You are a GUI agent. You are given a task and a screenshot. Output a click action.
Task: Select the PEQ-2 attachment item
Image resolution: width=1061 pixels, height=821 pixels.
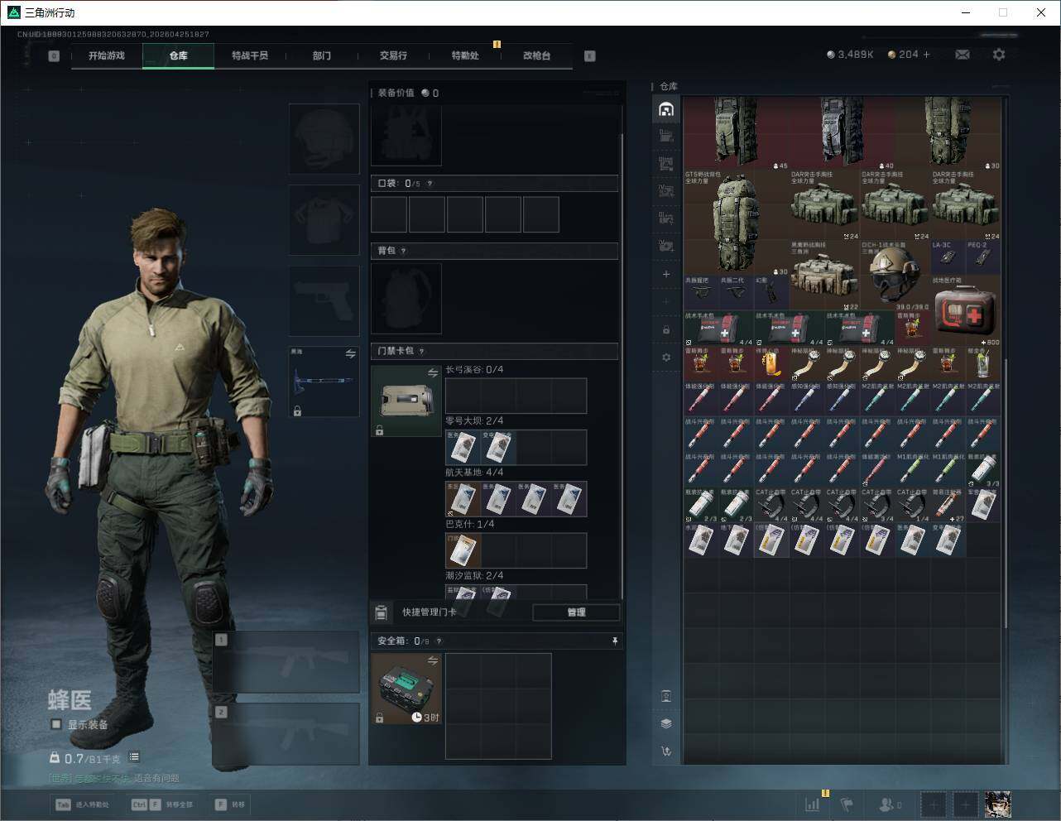tap(982, 258)
